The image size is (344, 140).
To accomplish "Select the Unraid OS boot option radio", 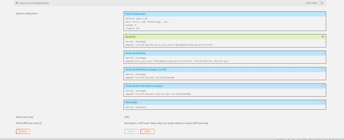I will point(323,37).
